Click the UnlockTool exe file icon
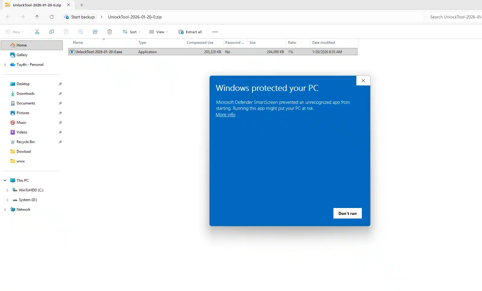 (x=72, y=52)
